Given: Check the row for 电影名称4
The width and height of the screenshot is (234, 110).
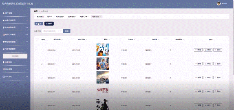Looking at the screenshot, I should click(x=36, y=105).
